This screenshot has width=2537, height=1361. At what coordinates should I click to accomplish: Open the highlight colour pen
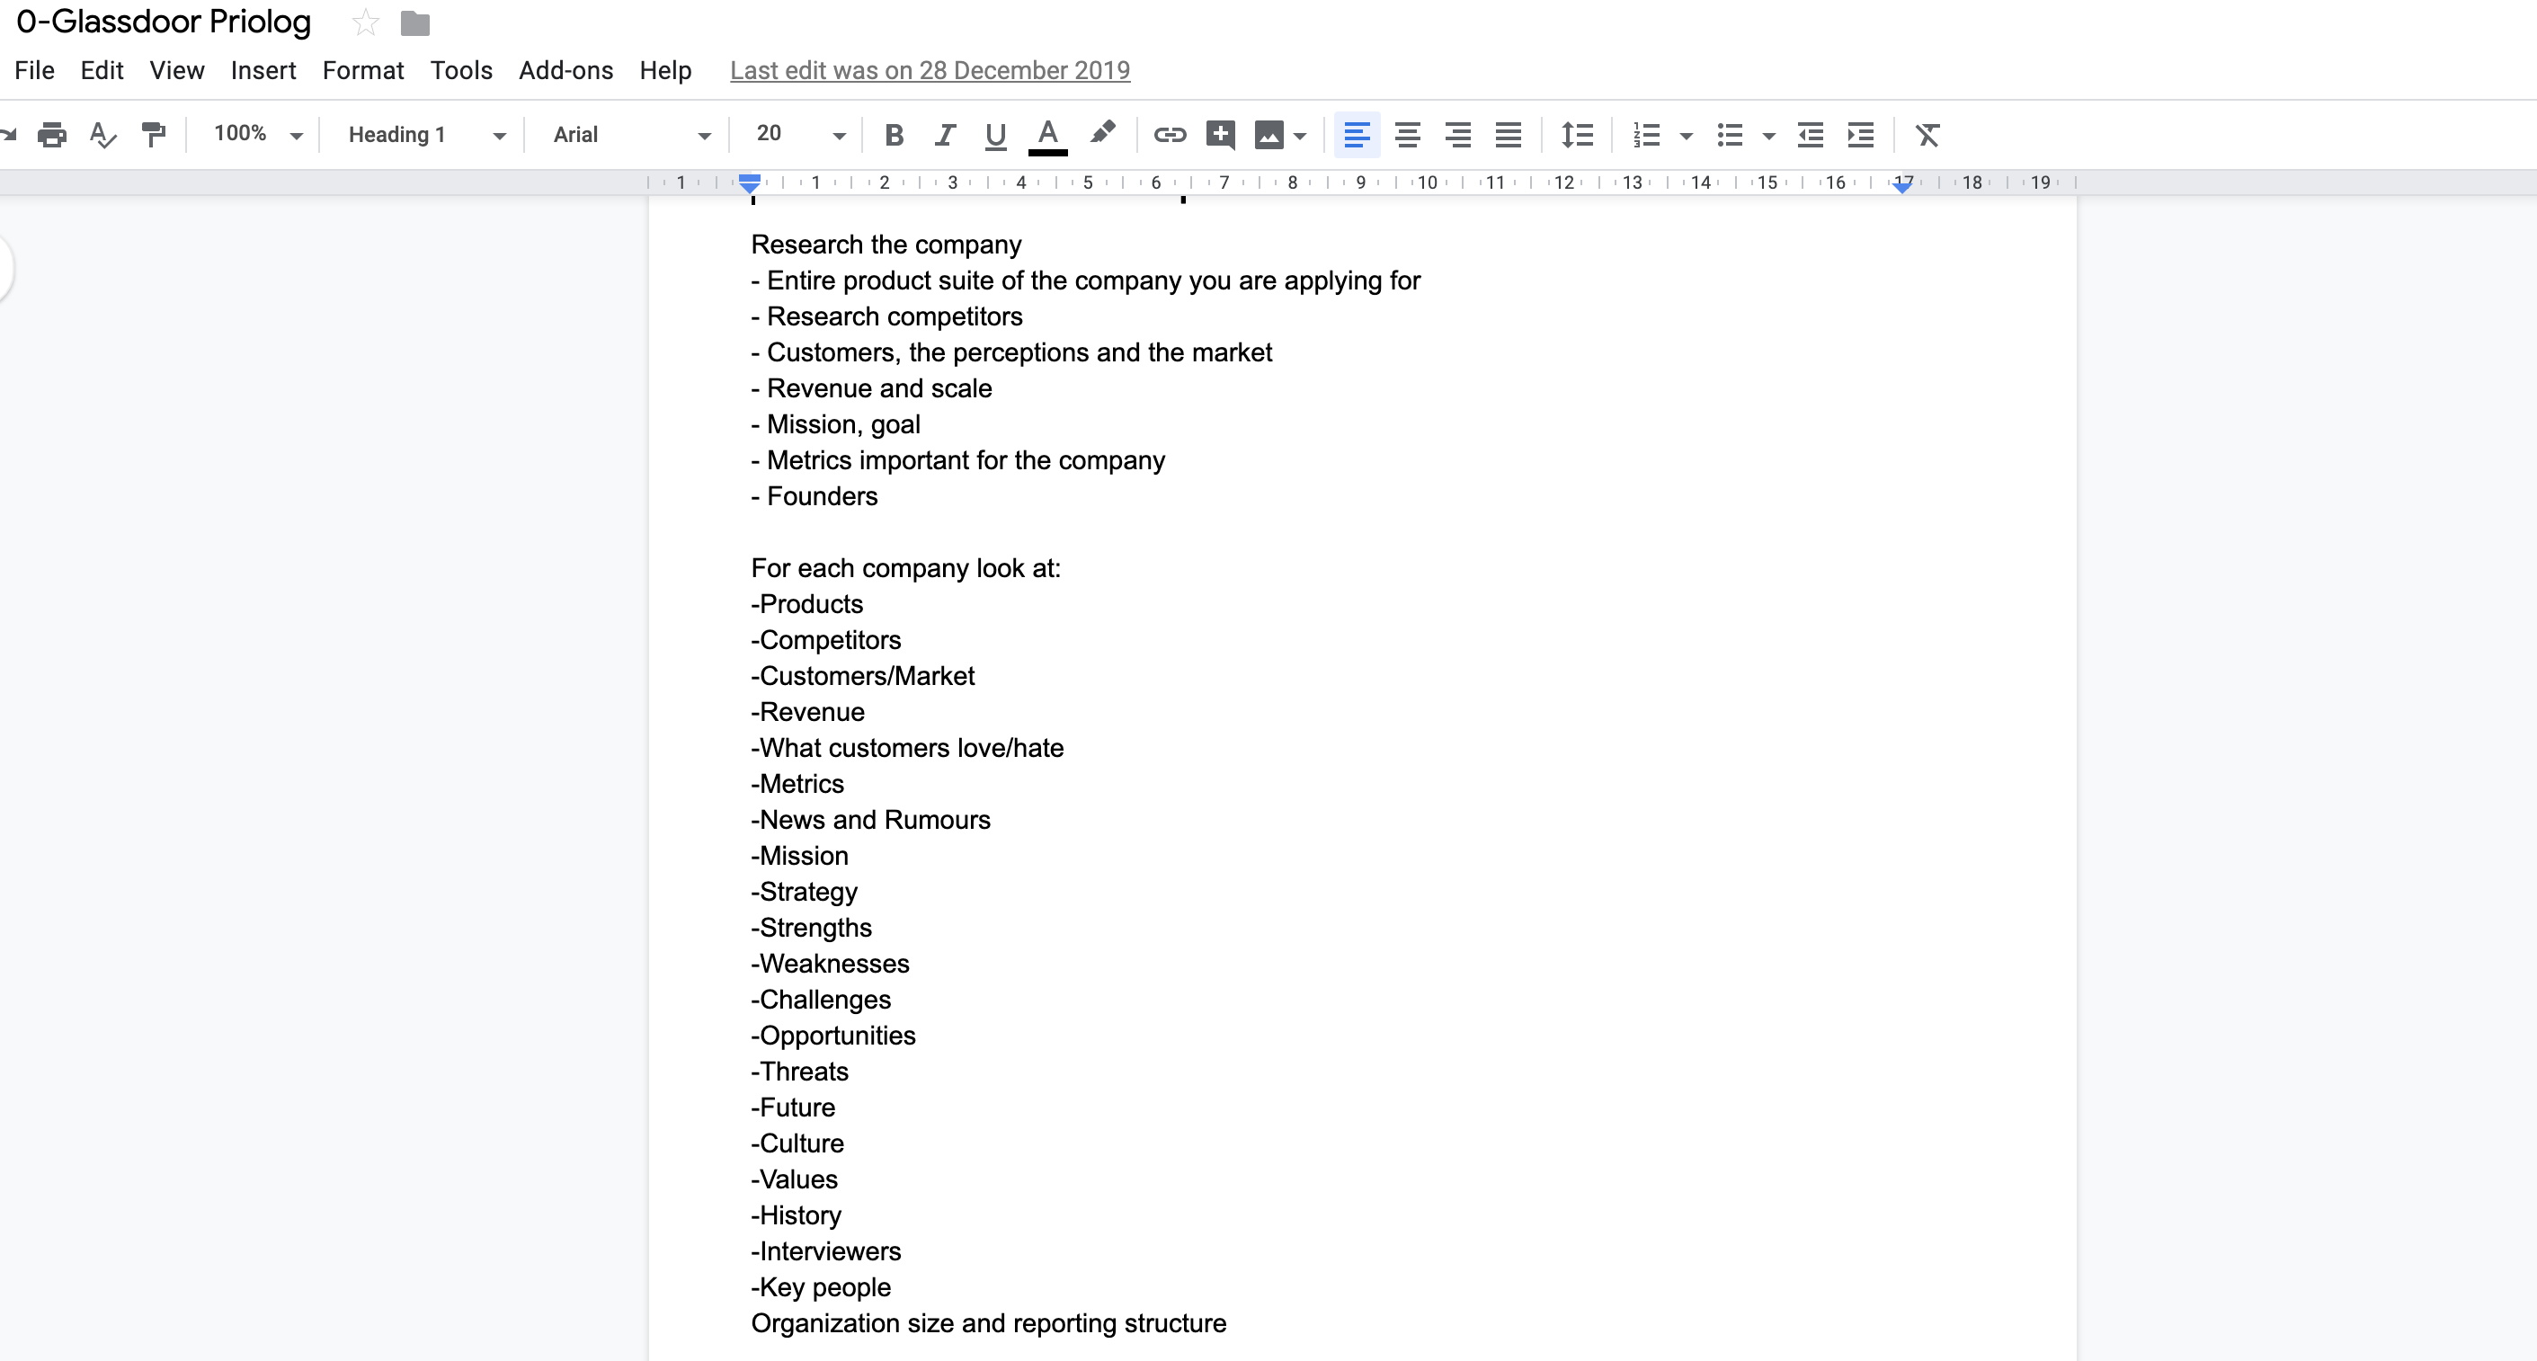point(1102,133)
